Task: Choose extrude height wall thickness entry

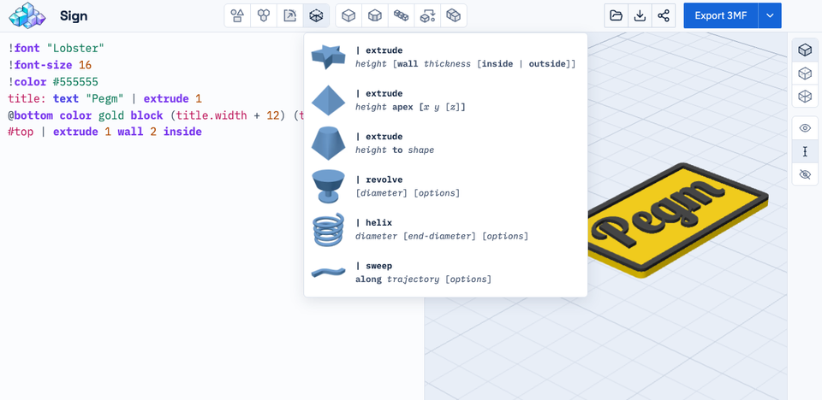Action: click(x=445, y=57)
